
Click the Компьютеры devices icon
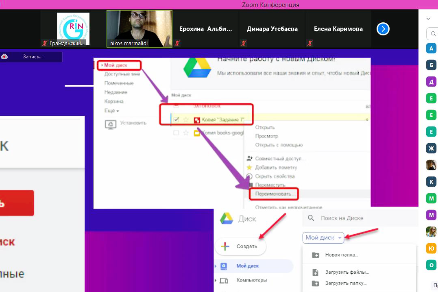[224, 280]
